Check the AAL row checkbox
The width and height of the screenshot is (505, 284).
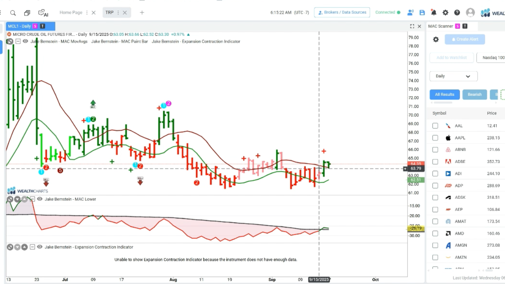click(435, 126)
